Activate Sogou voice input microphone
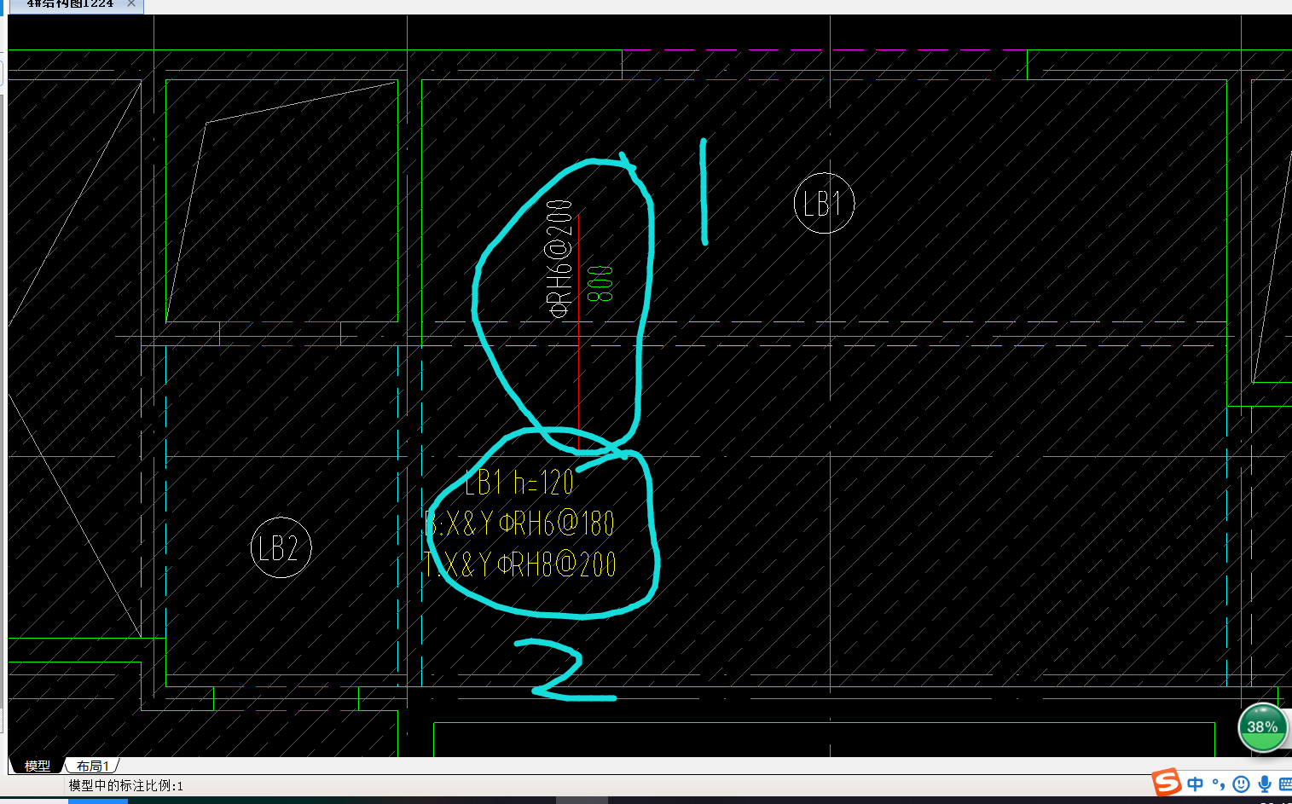Viewport: 1292px width, 804px height. 1264,784
